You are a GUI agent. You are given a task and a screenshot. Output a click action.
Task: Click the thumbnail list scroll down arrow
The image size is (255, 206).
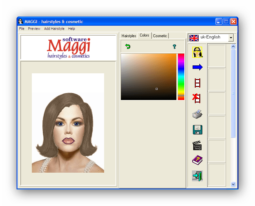pyautogui.click(x=233, y=184)
